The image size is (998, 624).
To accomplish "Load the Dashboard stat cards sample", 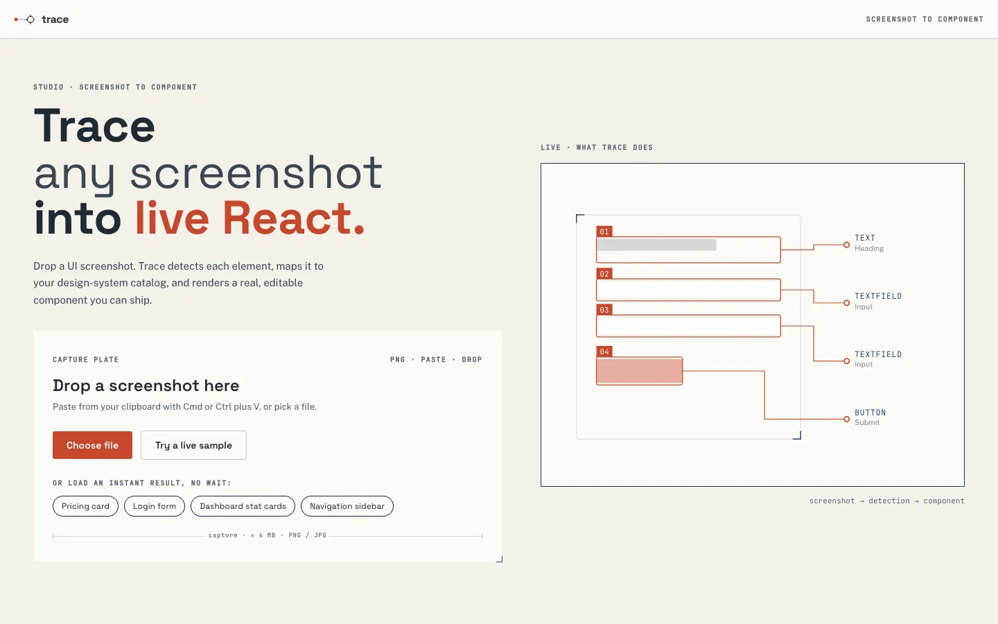I will tap(243, 506).
